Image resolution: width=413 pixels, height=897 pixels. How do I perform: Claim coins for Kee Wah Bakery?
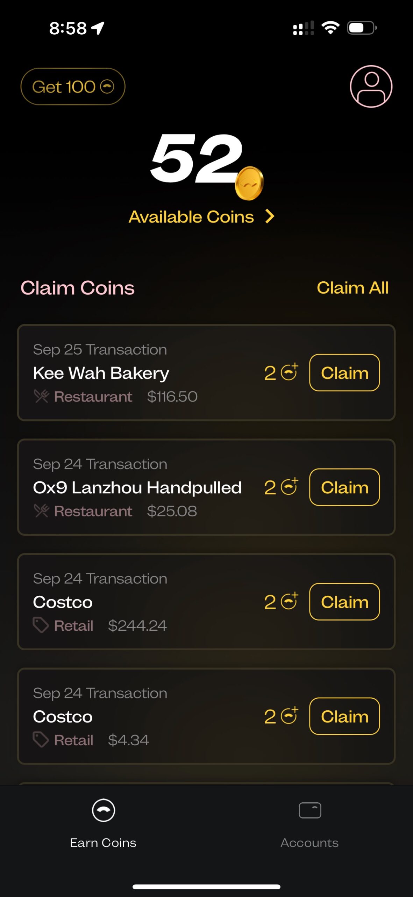click(344, 372)
